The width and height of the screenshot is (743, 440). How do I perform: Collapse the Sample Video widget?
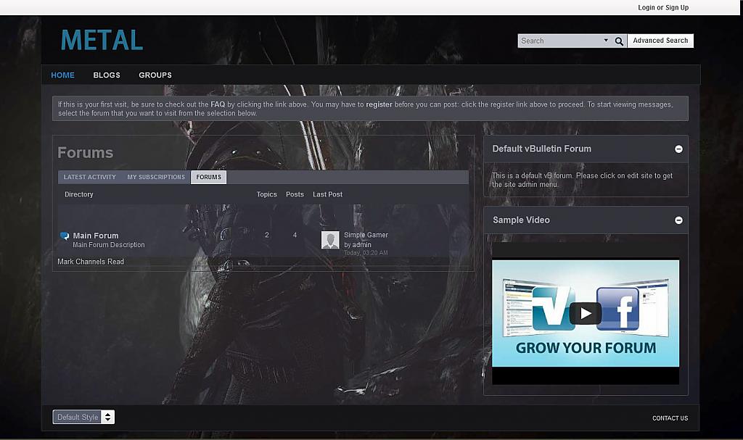click(678, 220)
